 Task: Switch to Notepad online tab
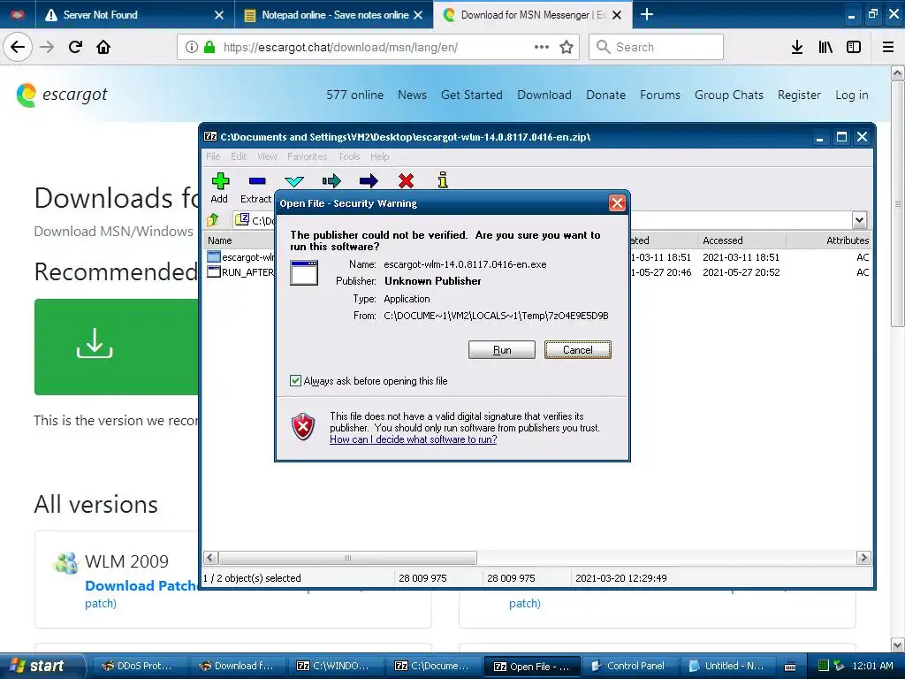click(333, 15)
